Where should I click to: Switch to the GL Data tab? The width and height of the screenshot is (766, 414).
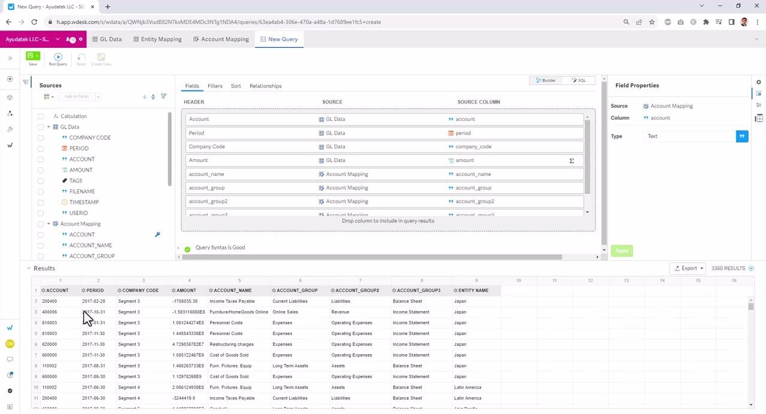point(107,39)
